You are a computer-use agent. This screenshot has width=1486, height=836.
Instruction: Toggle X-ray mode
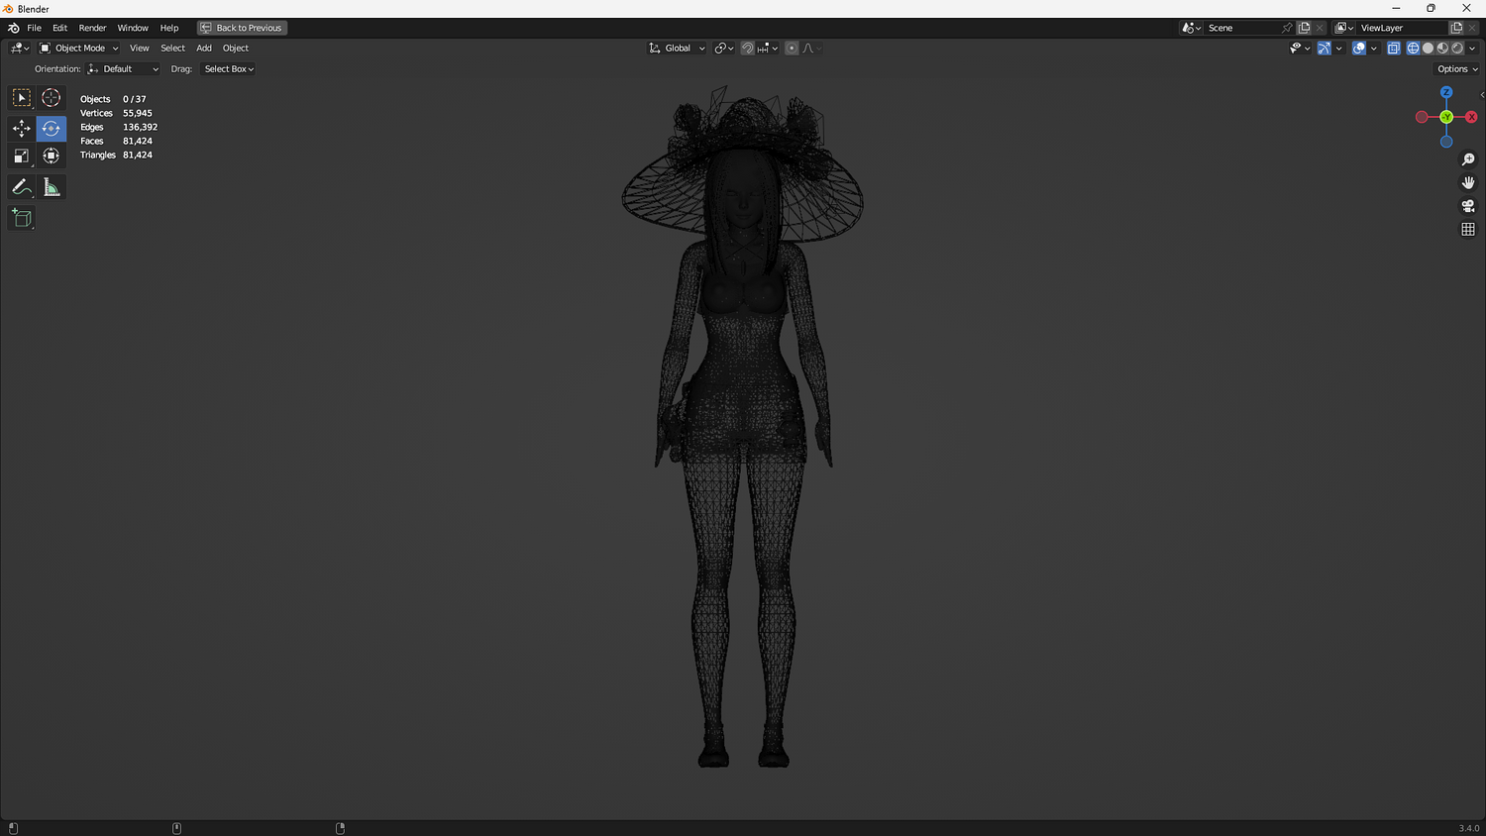1394,49
